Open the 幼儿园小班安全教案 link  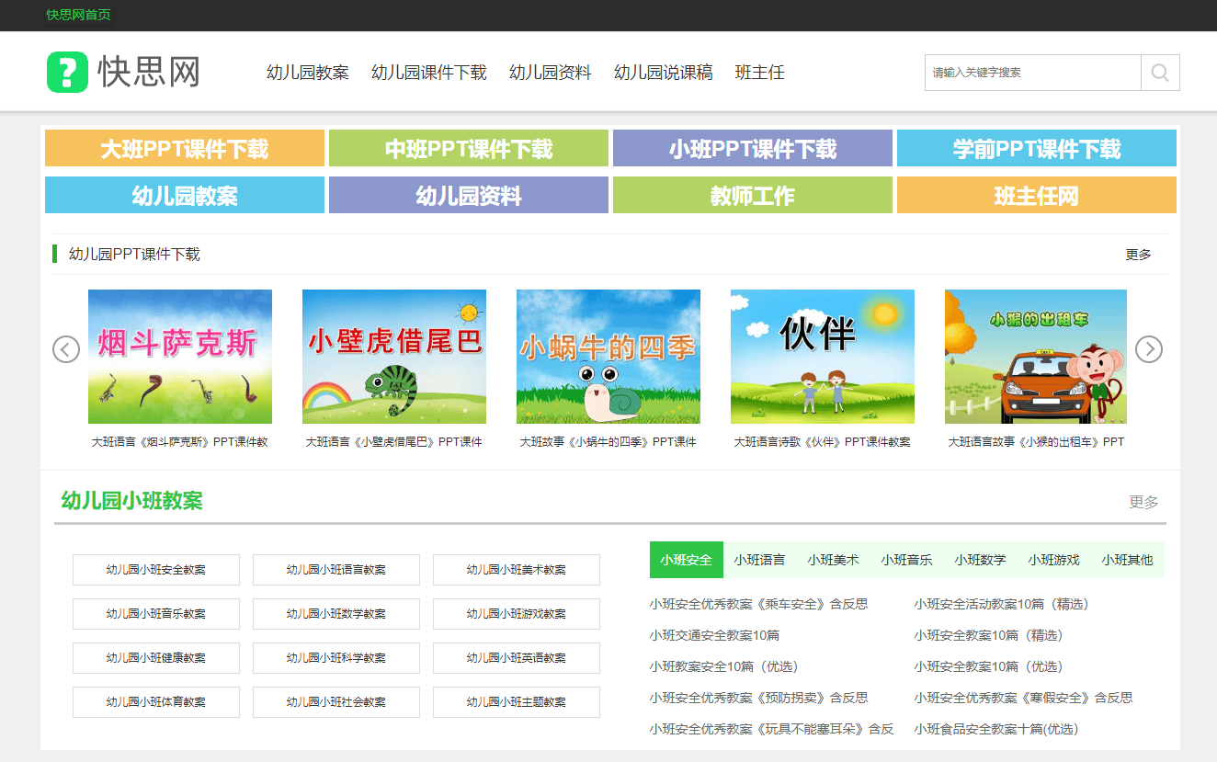pos(155,570)
